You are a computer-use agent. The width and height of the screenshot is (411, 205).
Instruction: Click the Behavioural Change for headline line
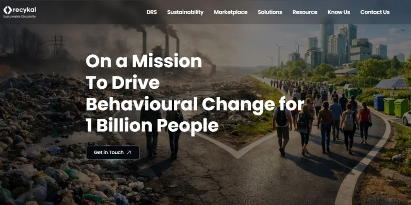click(195, 105)
